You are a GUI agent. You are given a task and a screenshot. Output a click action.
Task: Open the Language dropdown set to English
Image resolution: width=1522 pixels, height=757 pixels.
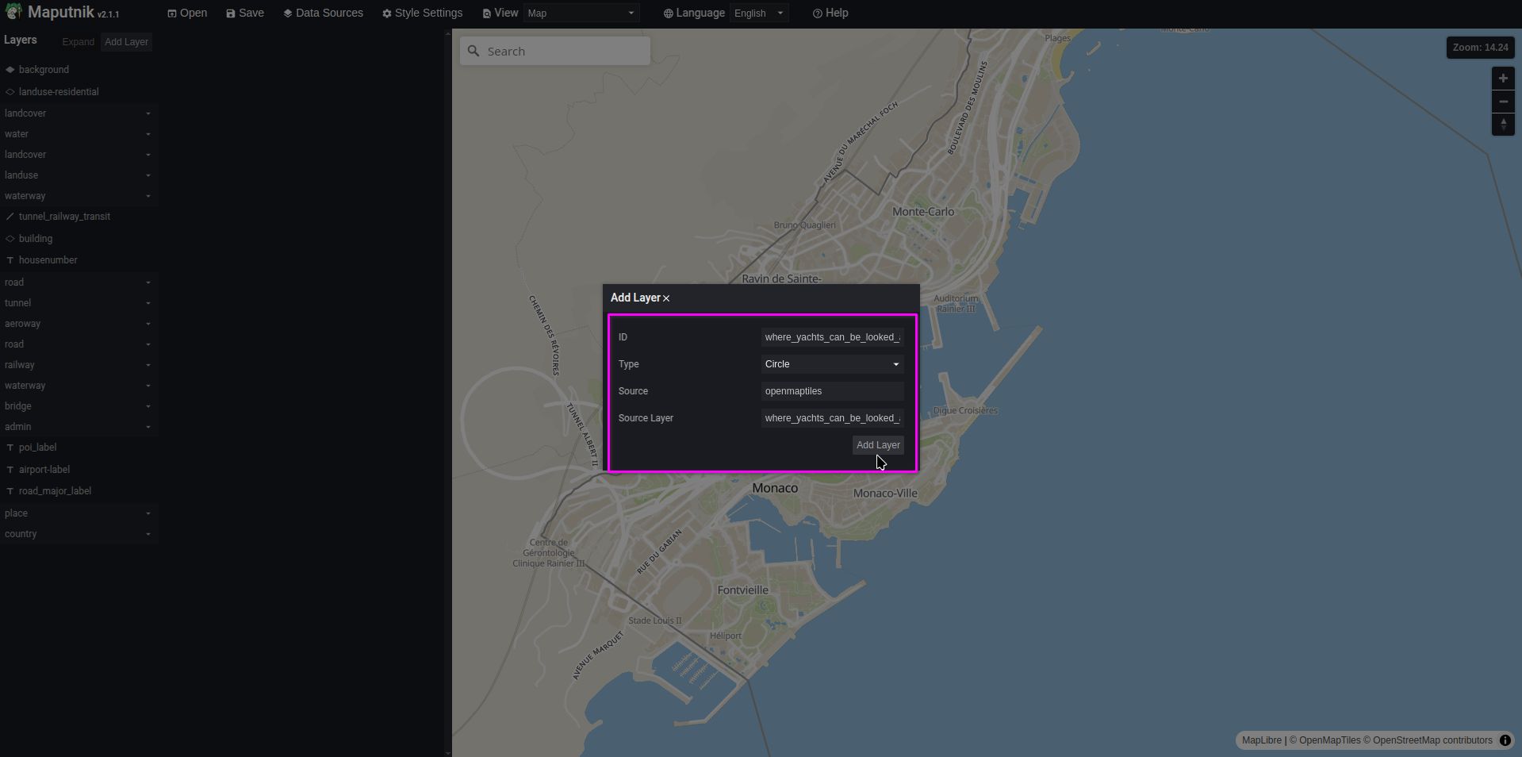(758, 13)
